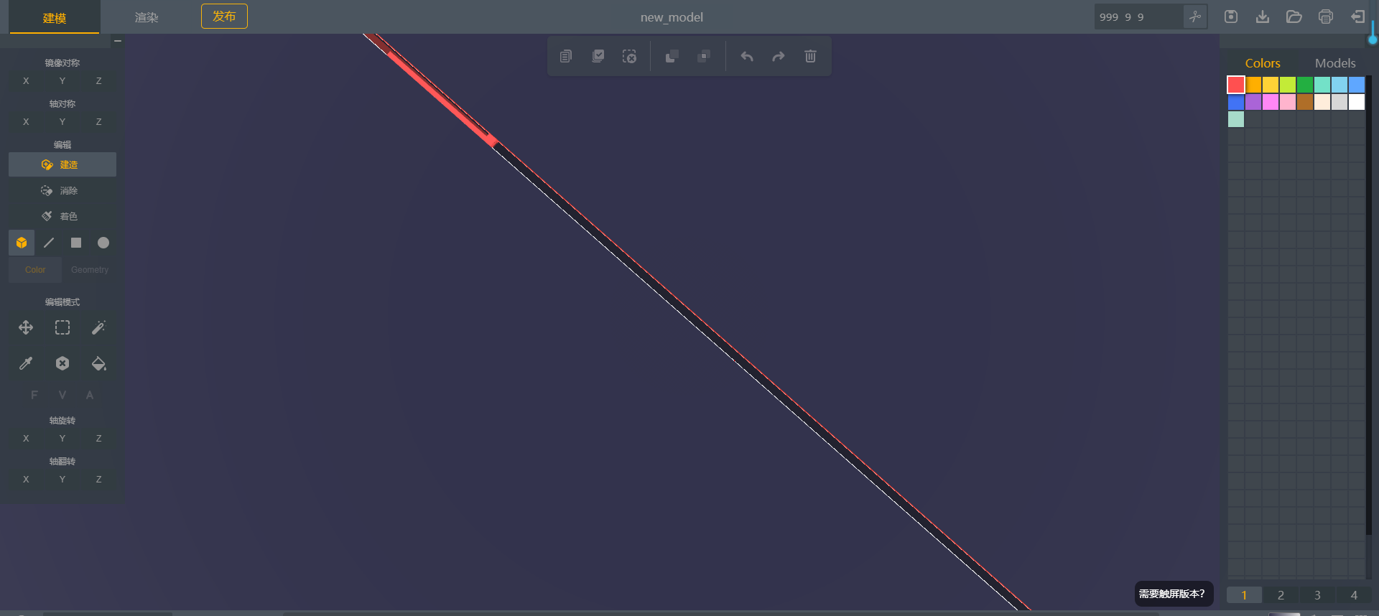Pick the brown color swatch
This screenshot has height=616, width=1379.
[x=1305, y=102]
